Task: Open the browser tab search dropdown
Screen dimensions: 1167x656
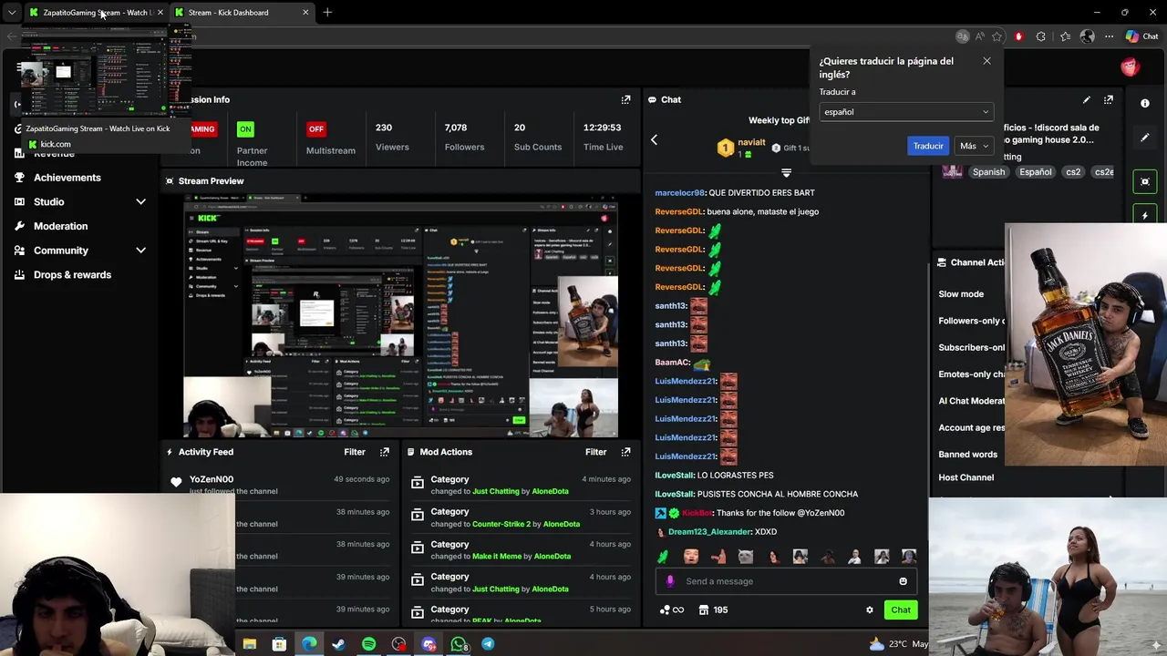Action: tap(12, 12)
